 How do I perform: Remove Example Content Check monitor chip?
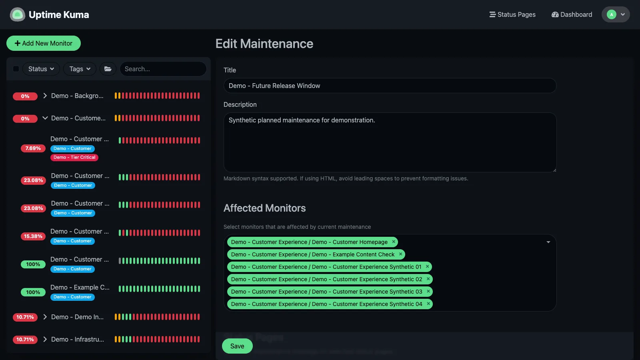tap(400, 254)
